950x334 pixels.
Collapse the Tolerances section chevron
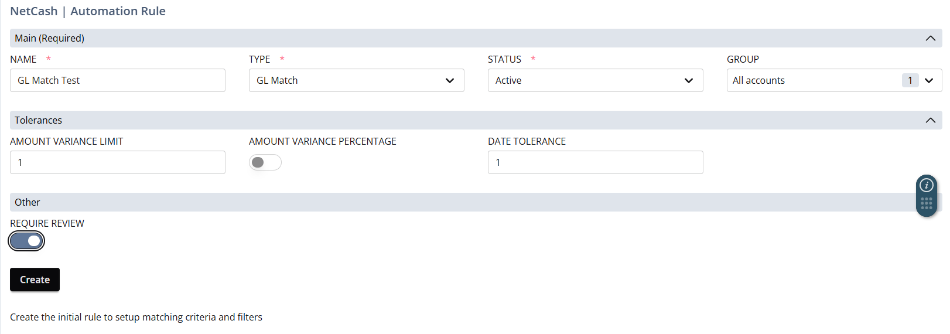pos(931,120)
